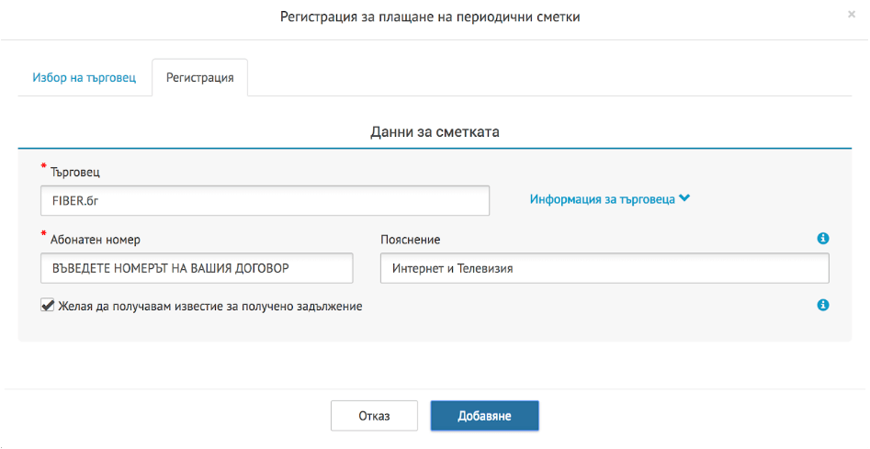Toggle the checkbox for receiving debt notifications
Image resolution: width=870 pixels, height=449 pixels.
(x=48, y=306)
